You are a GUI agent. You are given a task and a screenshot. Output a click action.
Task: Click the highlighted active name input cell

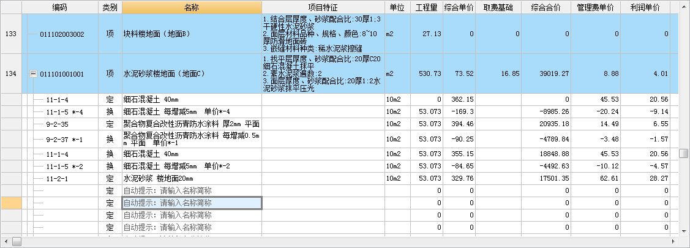point(192,203)
